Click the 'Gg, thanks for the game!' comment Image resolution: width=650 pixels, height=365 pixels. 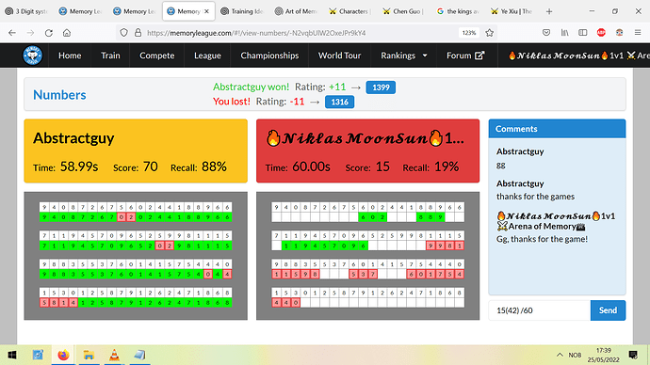(543, 239)
